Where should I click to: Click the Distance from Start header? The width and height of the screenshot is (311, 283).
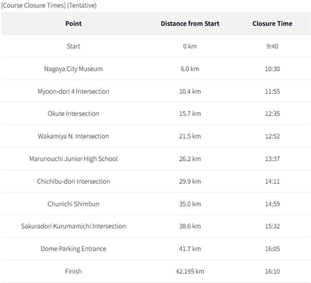(190, 23)
